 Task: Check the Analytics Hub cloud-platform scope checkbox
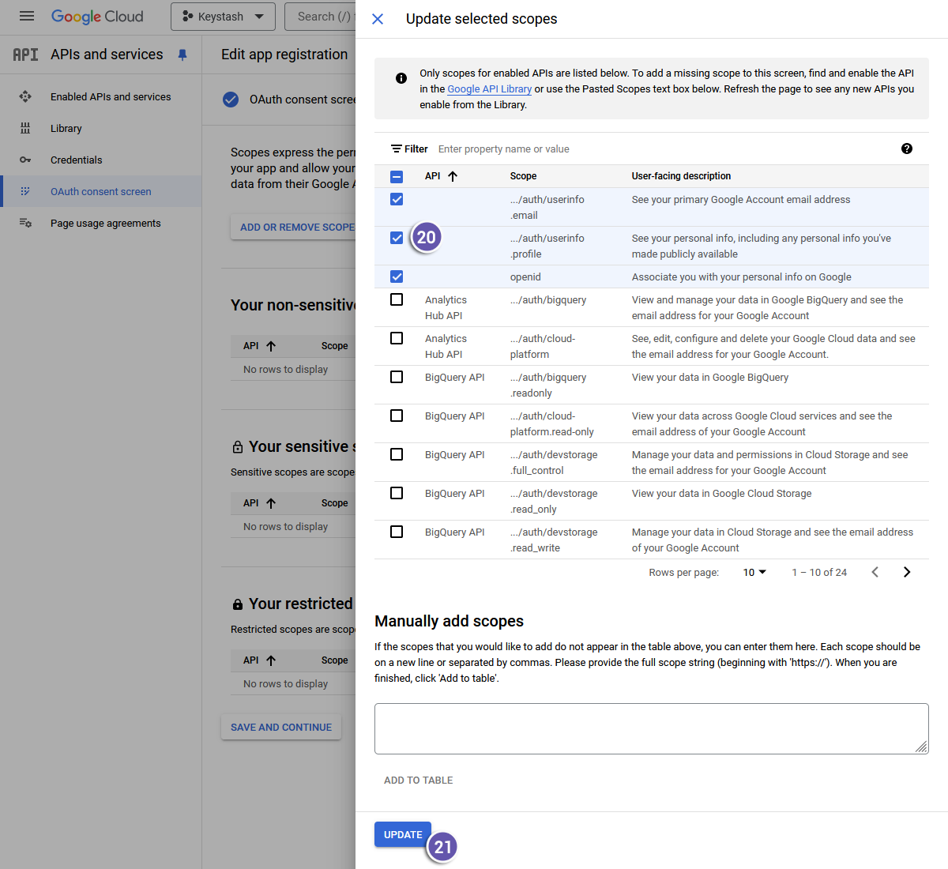(397, 338)
